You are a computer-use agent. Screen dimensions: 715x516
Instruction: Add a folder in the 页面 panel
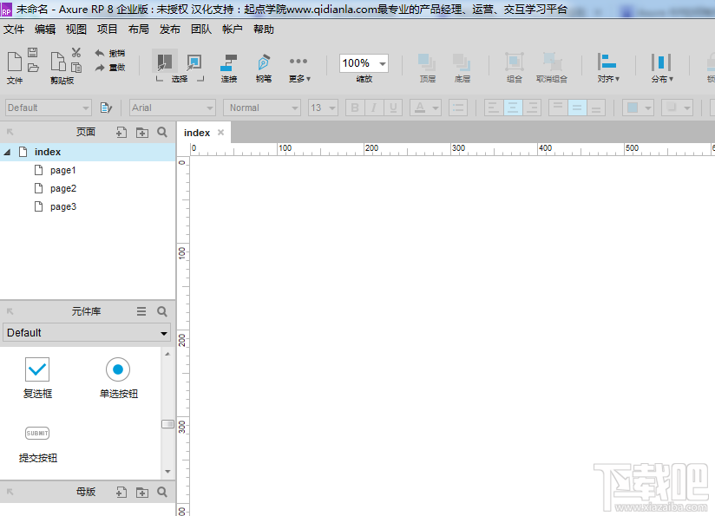click(142, 133)
